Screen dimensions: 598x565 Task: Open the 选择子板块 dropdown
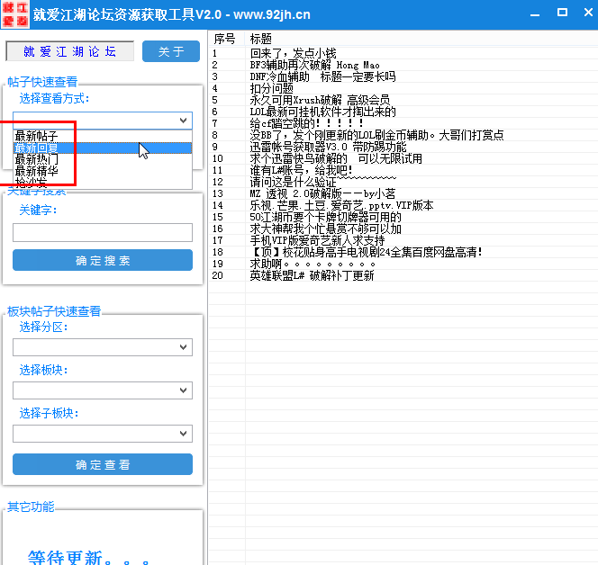pyautogui.click(x=103, y=434)
